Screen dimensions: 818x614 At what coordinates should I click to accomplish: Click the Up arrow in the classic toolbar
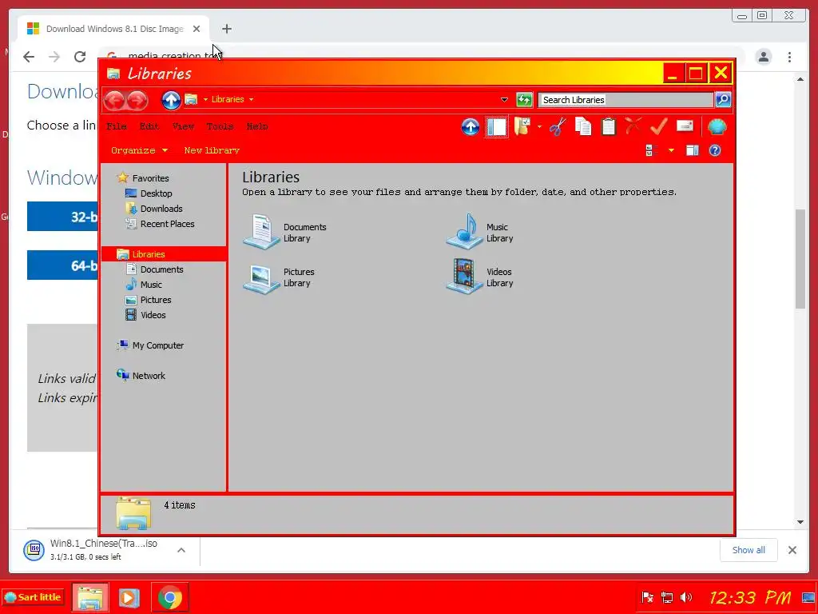click(x=470, y=126)
